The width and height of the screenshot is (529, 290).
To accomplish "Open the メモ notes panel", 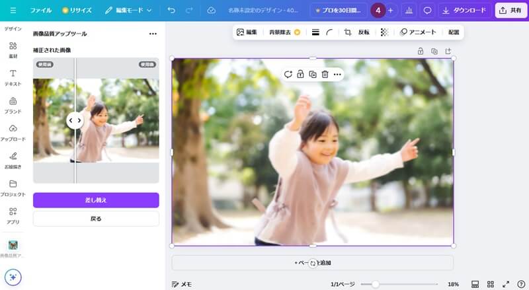I will click(x=182, y=284).
